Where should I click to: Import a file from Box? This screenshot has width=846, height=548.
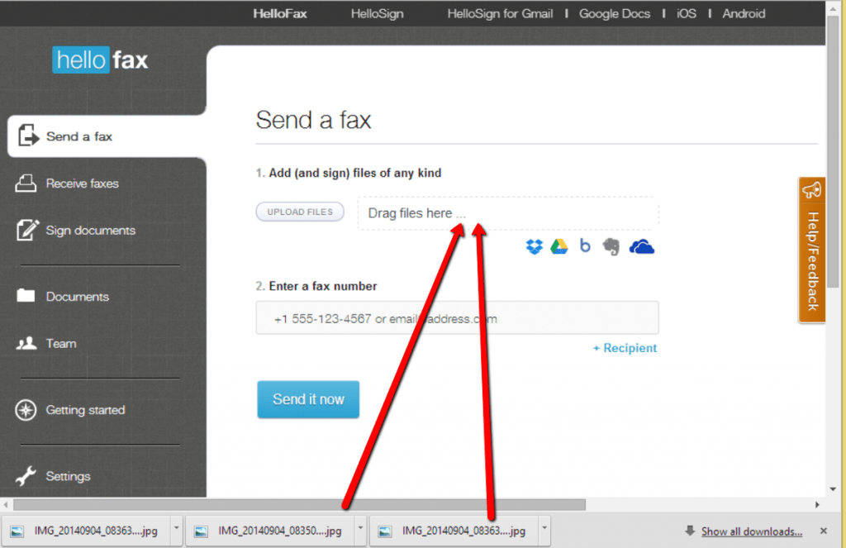(585, 245)
